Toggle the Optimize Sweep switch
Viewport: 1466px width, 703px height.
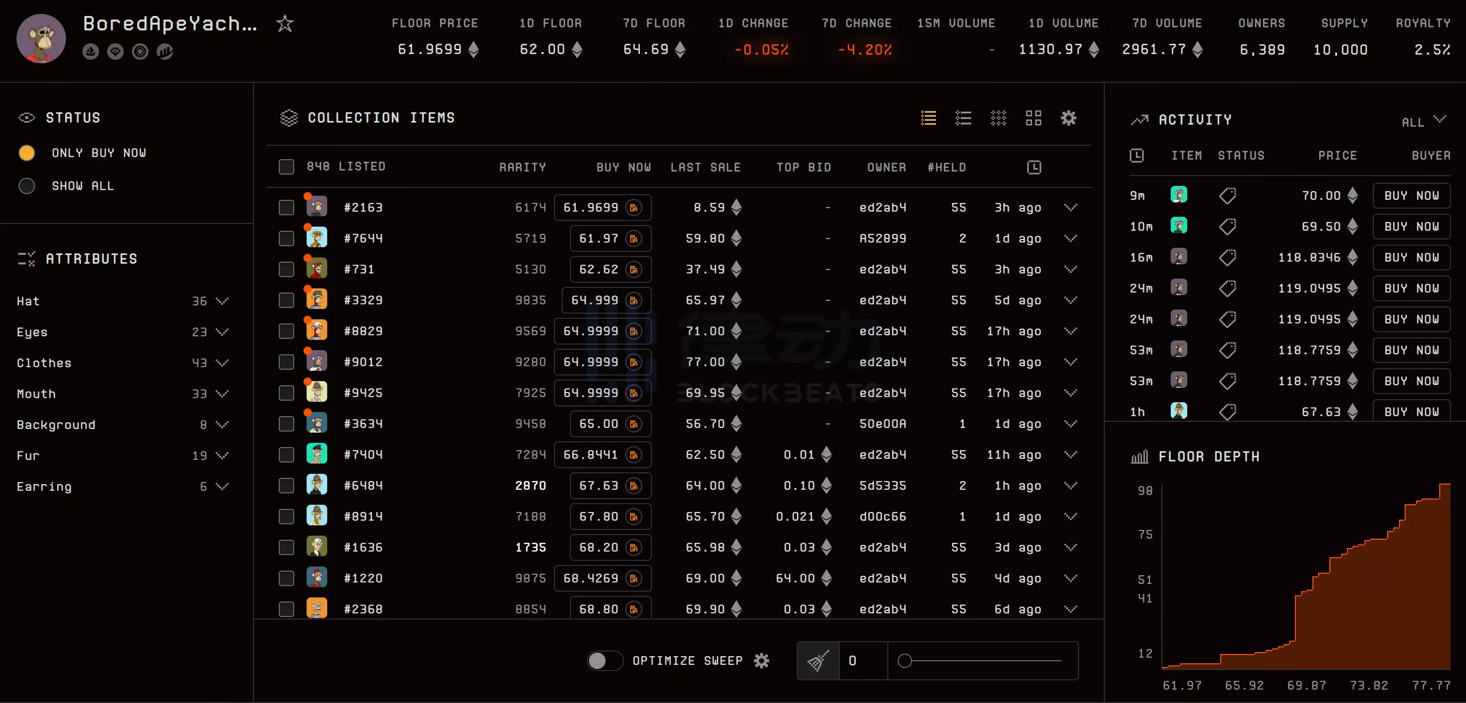(x=604, y=661)
